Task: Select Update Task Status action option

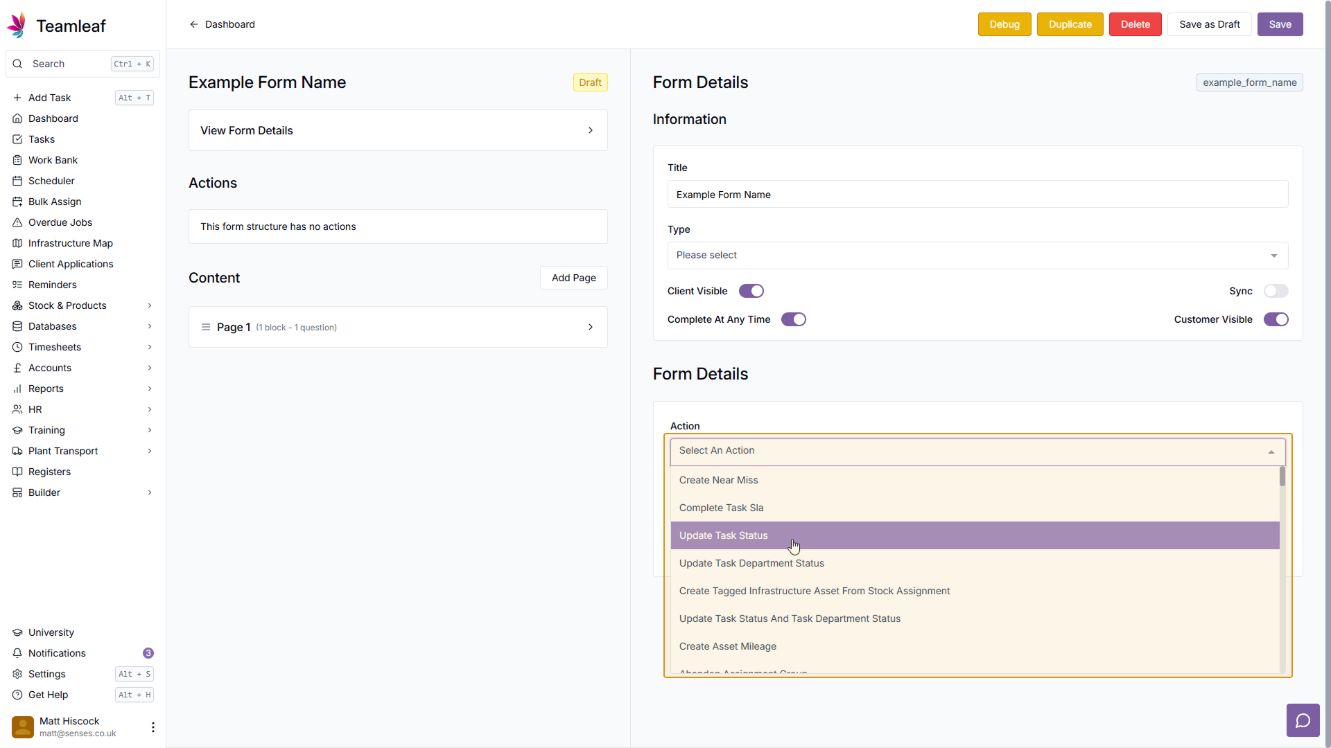Action: [723, 535]
